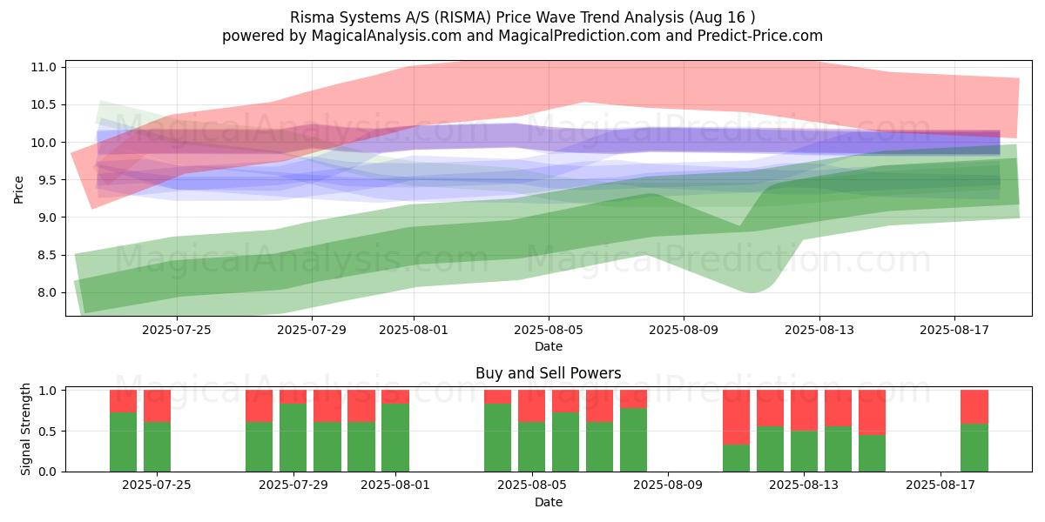Click the green buy bar above signal-chart 2025-07-29
The image size is (1045, 522).
point(293,438)
